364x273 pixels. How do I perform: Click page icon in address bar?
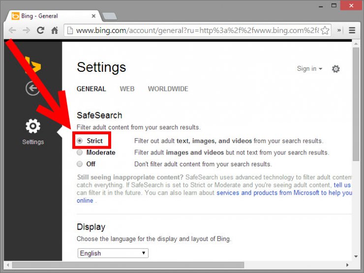coord(70,30)
